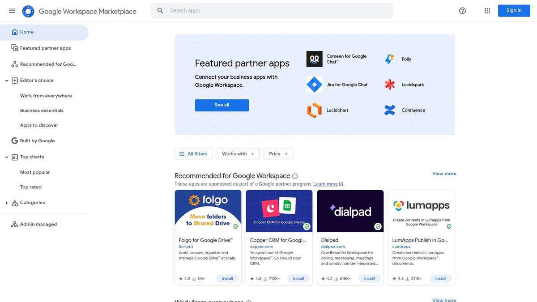The image size is (537, 302).
Task: Click See all featured partner apps
Action: pyautogui.click(x=222, y=105)
